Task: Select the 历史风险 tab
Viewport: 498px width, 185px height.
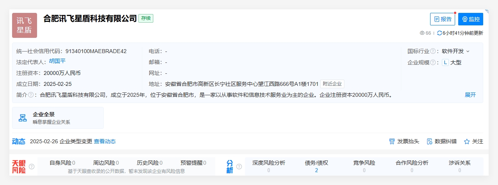Action: pos(150,163)
